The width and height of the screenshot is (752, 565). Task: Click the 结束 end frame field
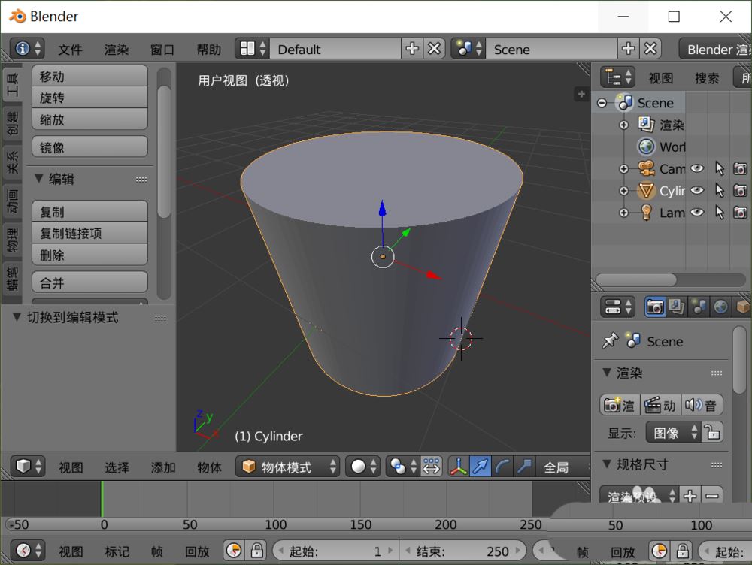tap(462, 551)
